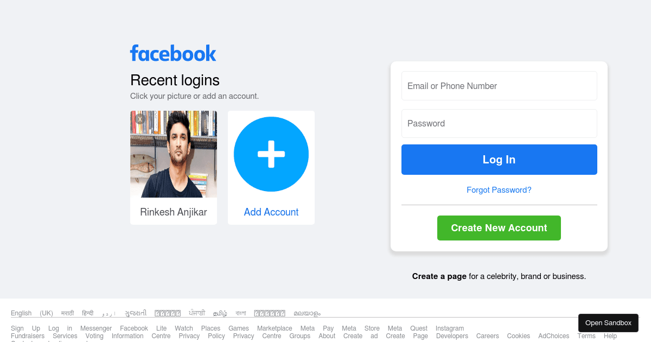Click the facebook logo
This screenshot has width=651, height=342.
tap(173, 53)
